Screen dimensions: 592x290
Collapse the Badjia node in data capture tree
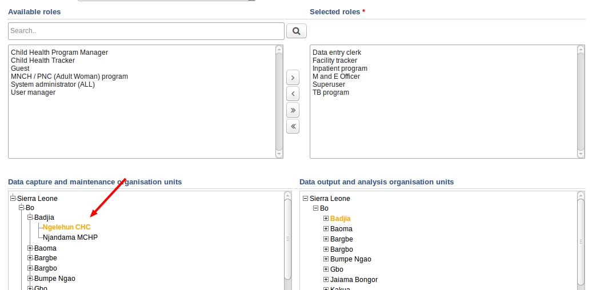[x=30, y=217]
